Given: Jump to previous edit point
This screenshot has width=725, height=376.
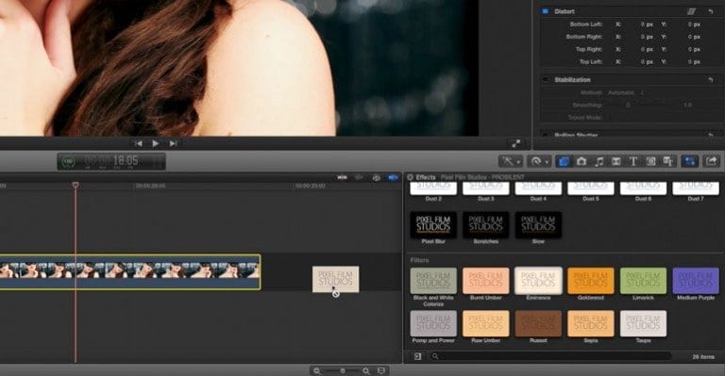Looking at the screenshot, I should tap(138, 143).
